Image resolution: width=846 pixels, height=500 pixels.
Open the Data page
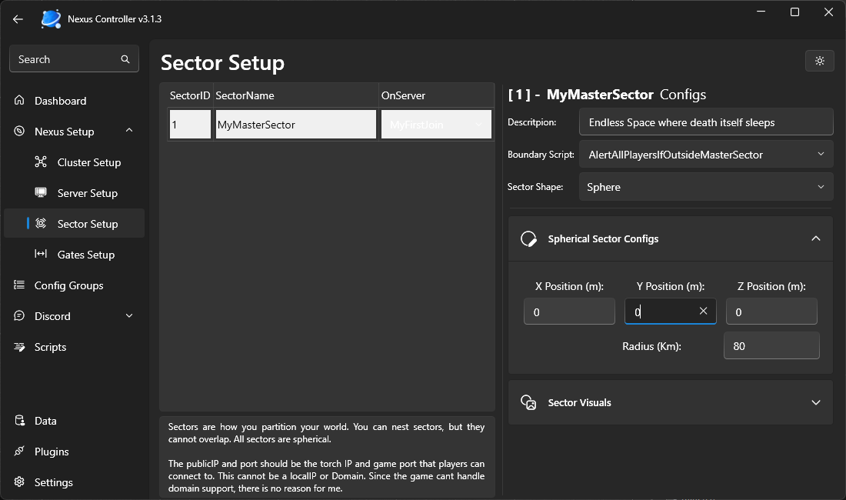click(45, 421)
